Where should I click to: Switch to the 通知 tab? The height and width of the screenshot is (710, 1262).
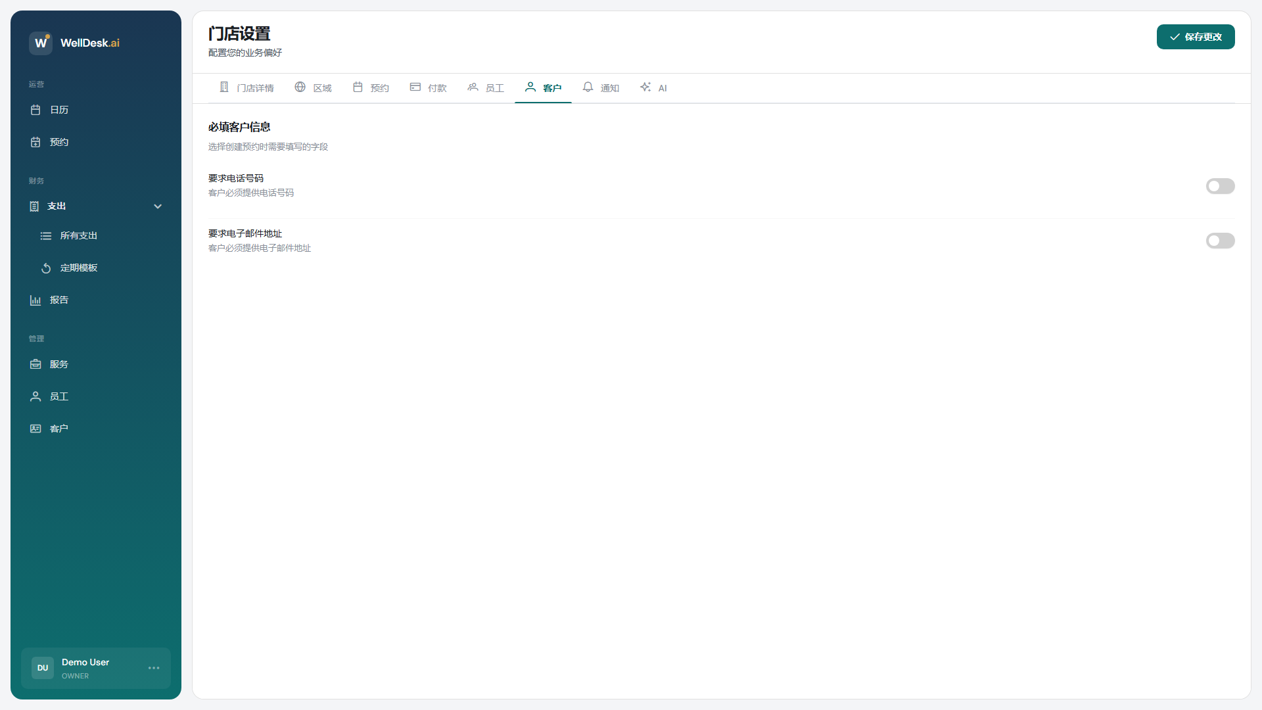tap(601, 87)
